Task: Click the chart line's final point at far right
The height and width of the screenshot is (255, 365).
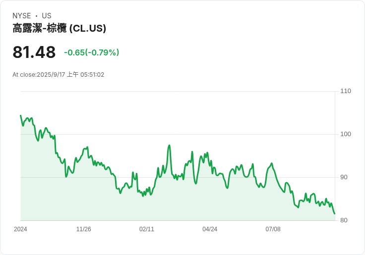Action: point(335,213)
